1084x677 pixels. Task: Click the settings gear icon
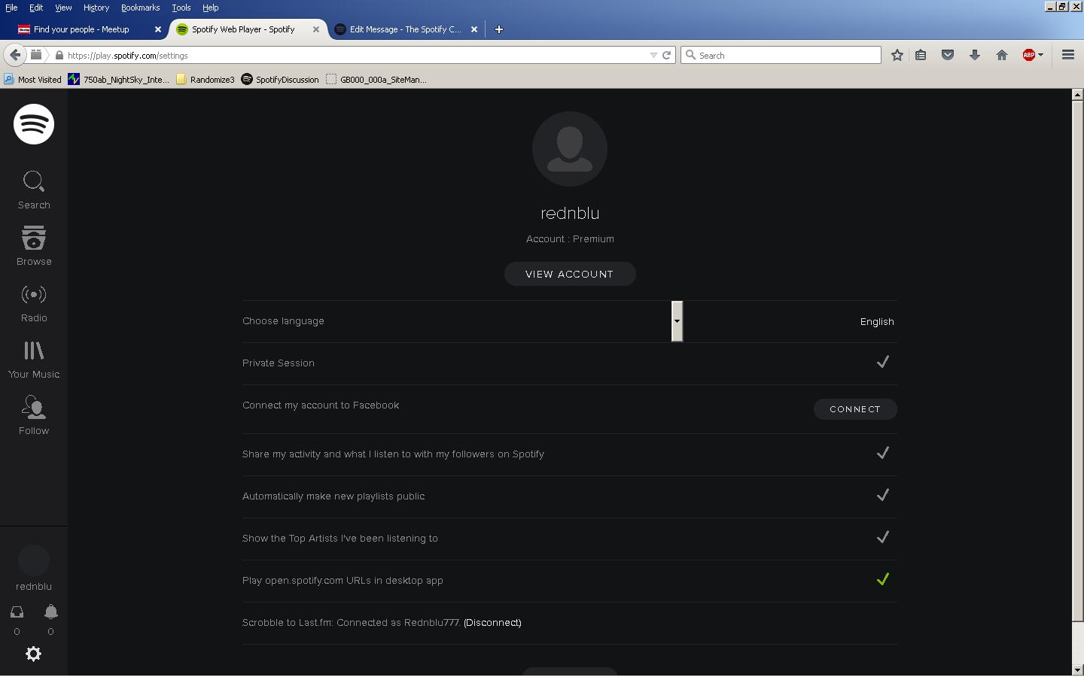point(33,654)
